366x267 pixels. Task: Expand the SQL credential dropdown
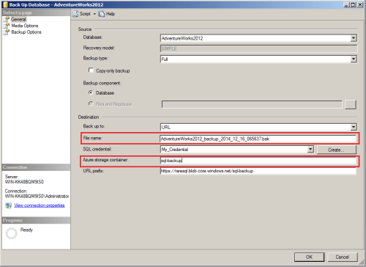[x=310, y=149]
